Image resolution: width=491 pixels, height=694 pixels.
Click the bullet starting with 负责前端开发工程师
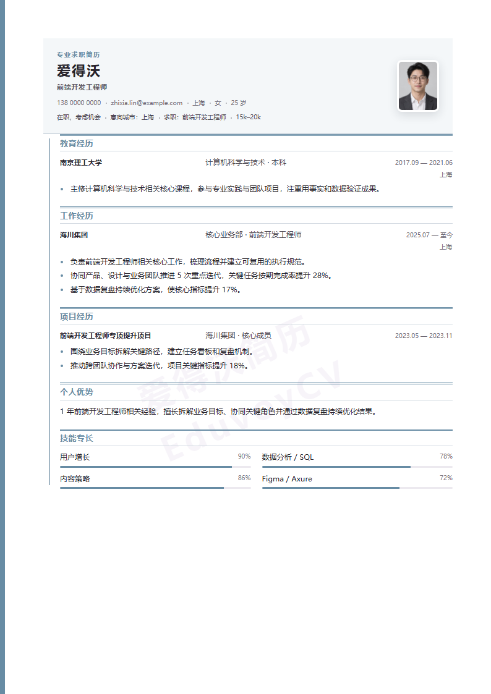(x=188, y=262)
